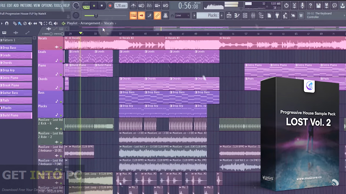Open Vocals #2 clip menu icon
This screenshot has width=346, height=194.
tap(121, 38)
